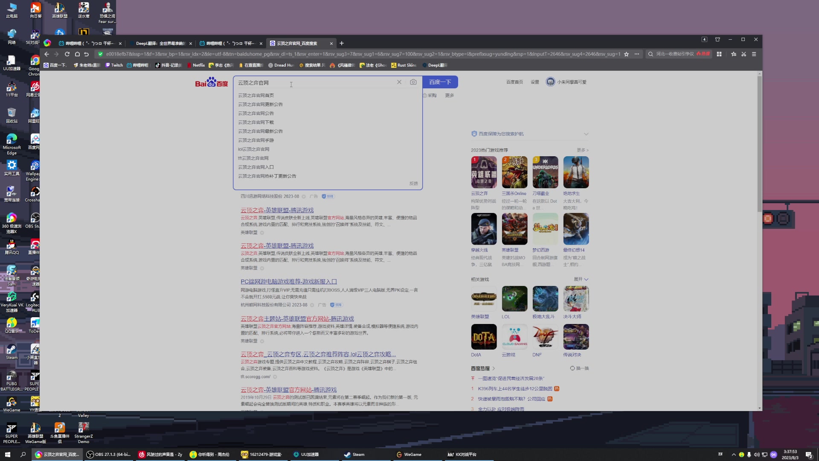This screenshot has width=819, height=461.
Task: Open the browser hamburger main menu
Action: 754,54
